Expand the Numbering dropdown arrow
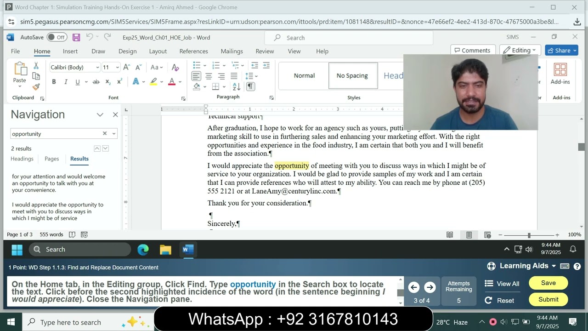This screenshot has height=331, width=588. (224, 65)
